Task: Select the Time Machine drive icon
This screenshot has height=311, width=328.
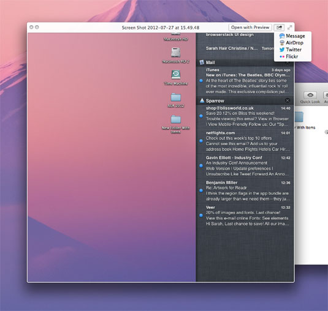Action: (x=176, y=75)
